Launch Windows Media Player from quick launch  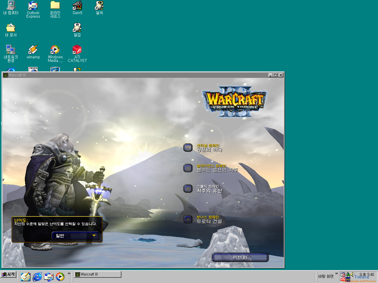click(60, 277)
